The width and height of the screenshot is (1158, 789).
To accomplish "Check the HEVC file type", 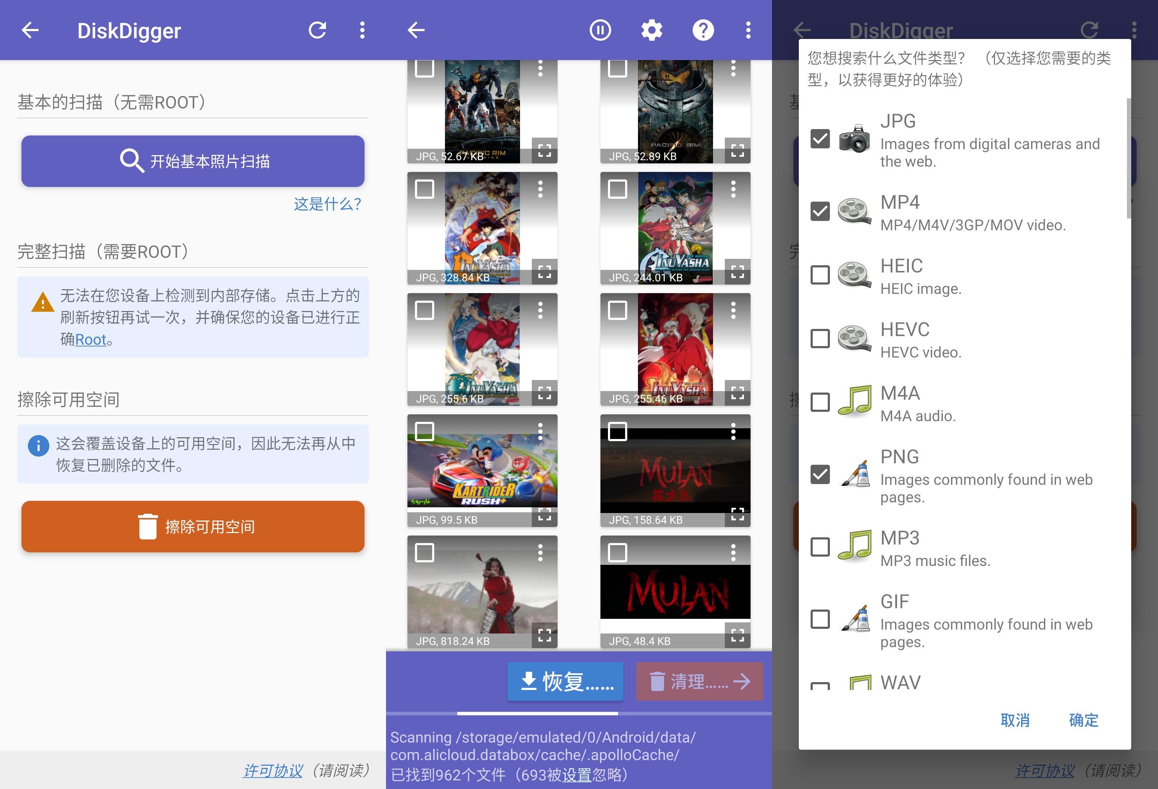I will tap(820, 339).
